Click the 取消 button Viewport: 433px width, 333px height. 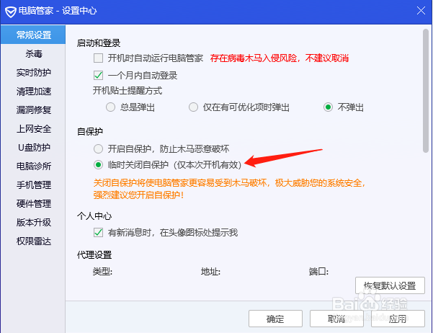click(x=336, y=319)
